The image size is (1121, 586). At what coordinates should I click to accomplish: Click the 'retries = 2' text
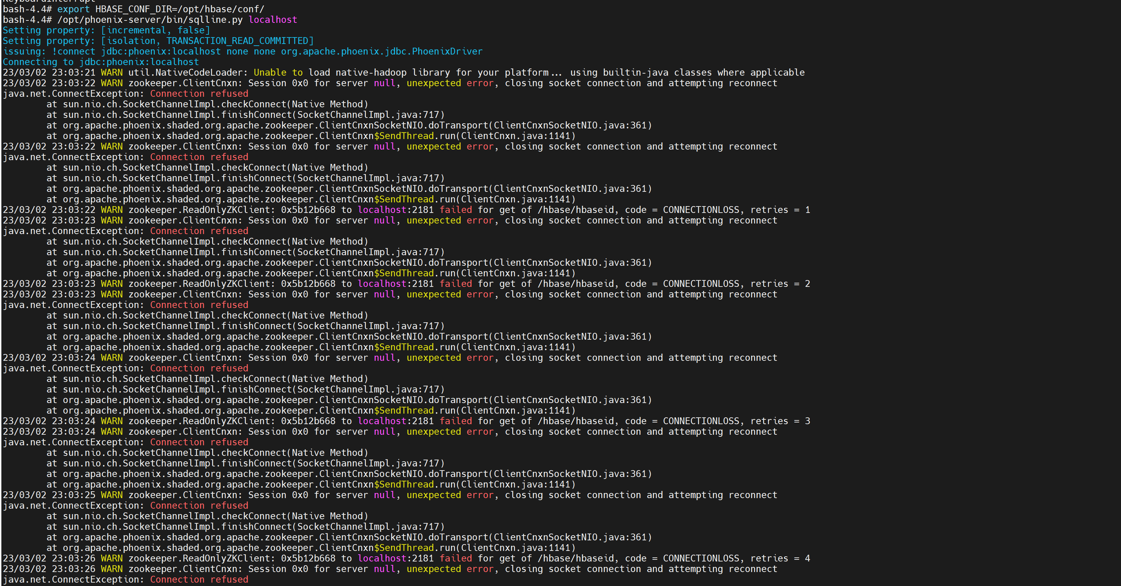(780, 284)
